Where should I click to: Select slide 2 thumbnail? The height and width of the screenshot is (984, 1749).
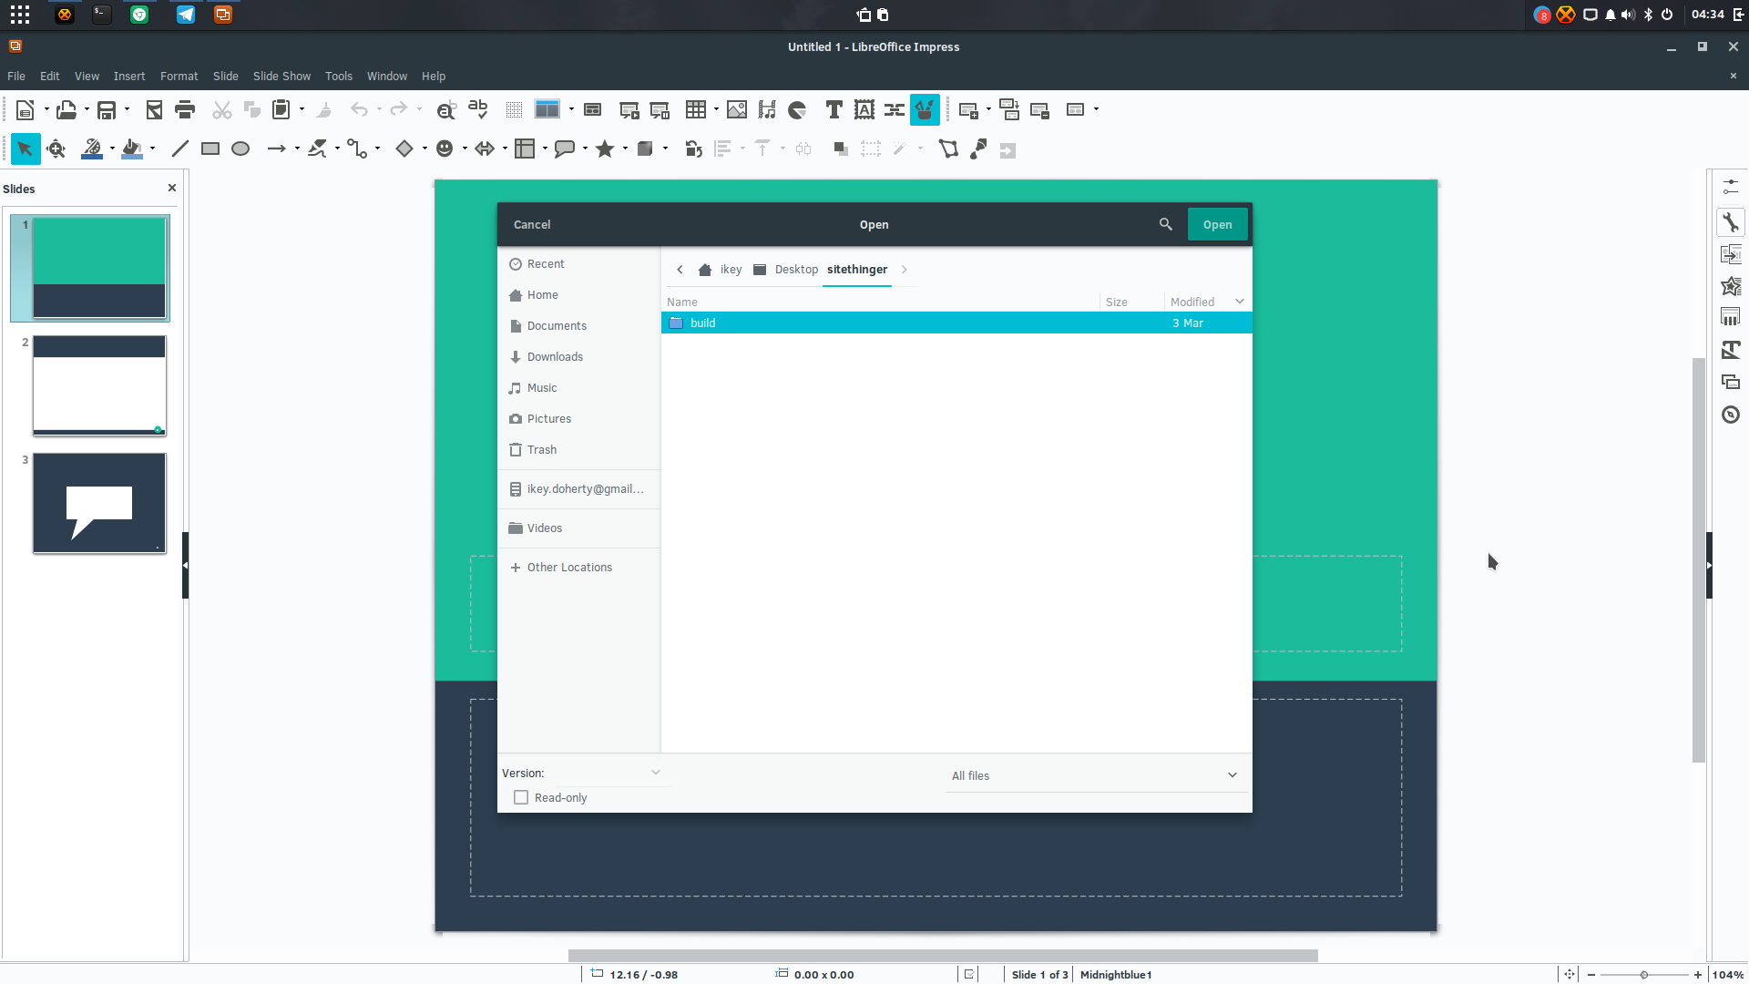[99, 385]
